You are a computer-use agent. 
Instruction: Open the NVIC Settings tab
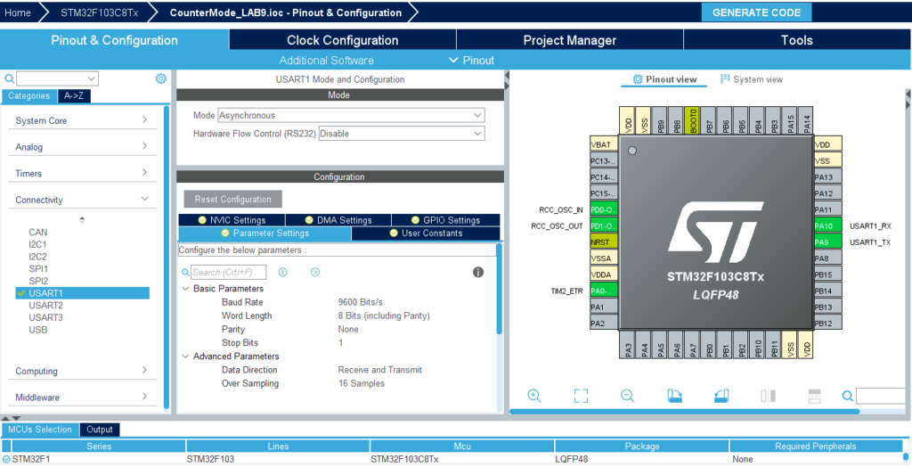tap(232, 220)
